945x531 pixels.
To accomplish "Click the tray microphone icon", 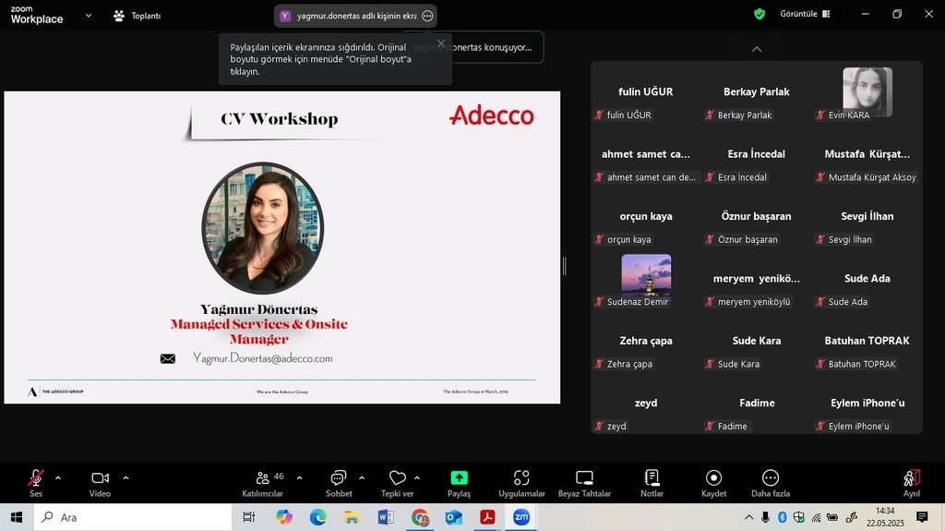I will [765, 517].
